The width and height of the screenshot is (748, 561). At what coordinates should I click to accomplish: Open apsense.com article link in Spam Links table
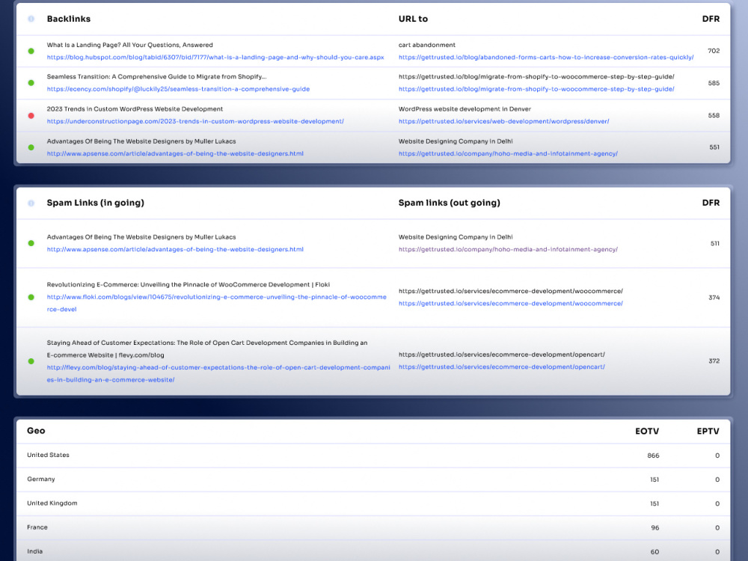tap(175, 250)
